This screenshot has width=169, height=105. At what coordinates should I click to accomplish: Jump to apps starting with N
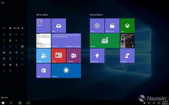click(4, 53)
